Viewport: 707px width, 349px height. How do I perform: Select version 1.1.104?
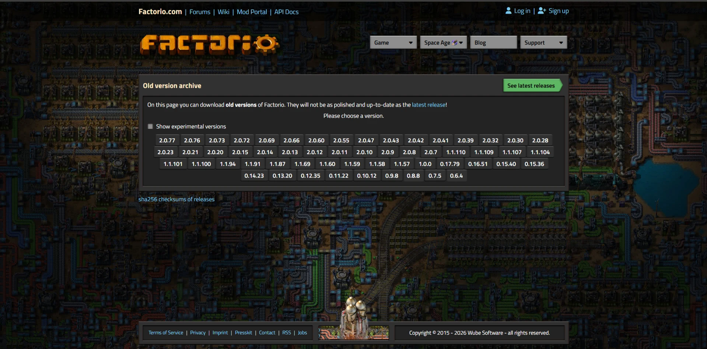[x=540, y=152]
